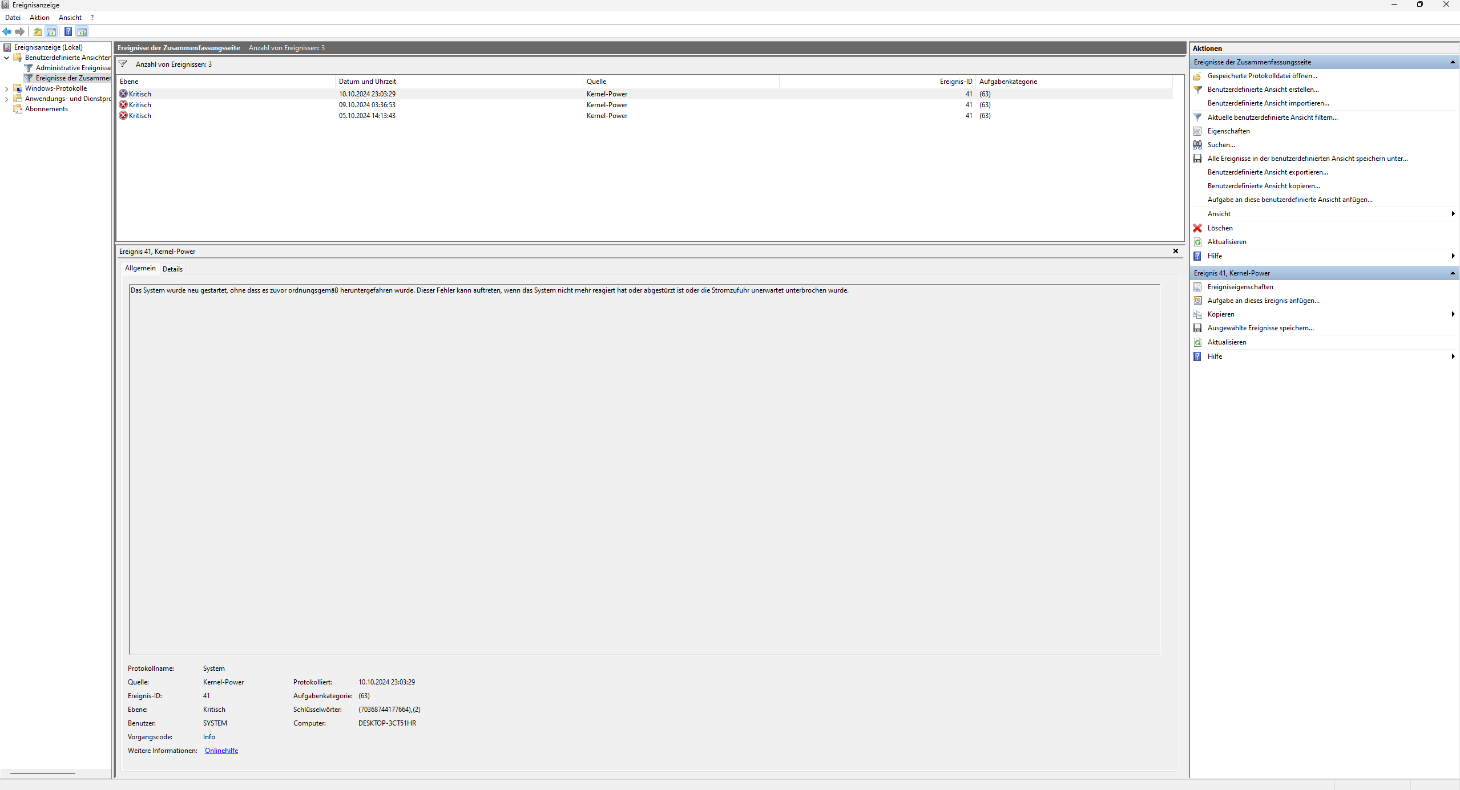Expand the Windows-Protokolle tree node
The width and height of the screenshot is (1460, 790).
click(x=6, y=88)
